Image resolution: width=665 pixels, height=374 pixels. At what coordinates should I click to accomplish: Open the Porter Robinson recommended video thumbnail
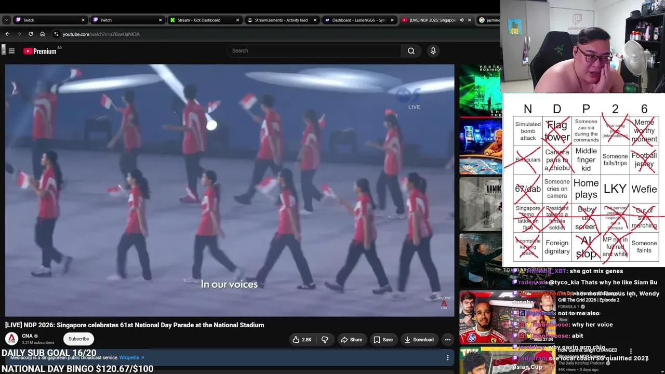coord(480,90)
